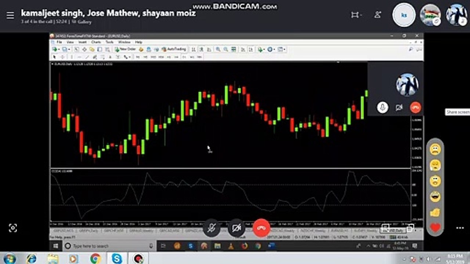
Task: Open the View menu in MetaTrader
Action: 70,42
